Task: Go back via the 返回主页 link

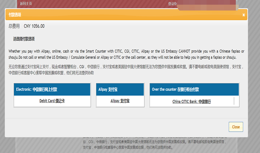Action: pos(26,4)
